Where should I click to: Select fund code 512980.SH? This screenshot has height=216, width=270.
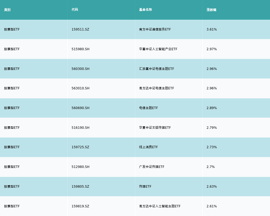point(80,167)
